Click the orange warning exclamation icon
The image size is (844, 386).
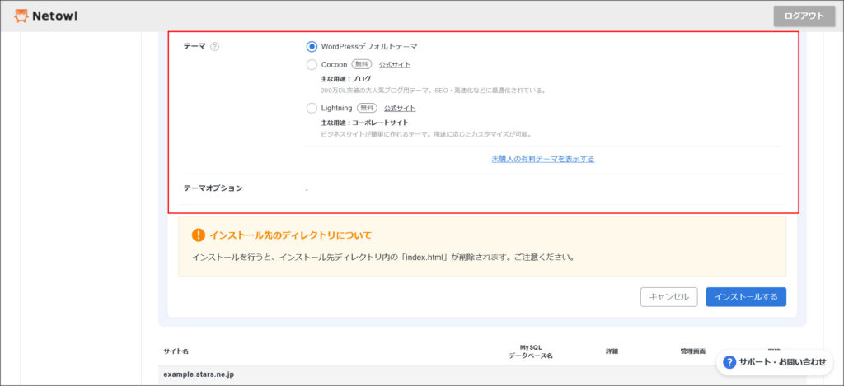click(x=199, y=235)
